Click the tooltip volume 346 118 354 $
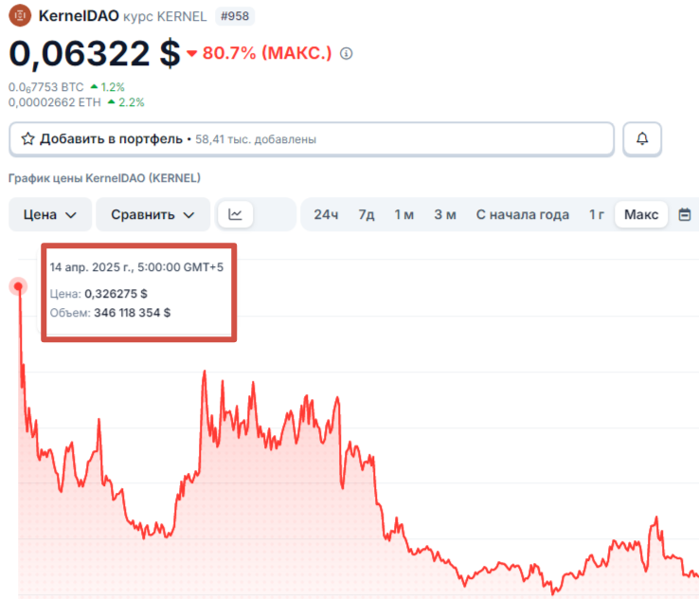699x599 pixels. (x=132, y=313)
